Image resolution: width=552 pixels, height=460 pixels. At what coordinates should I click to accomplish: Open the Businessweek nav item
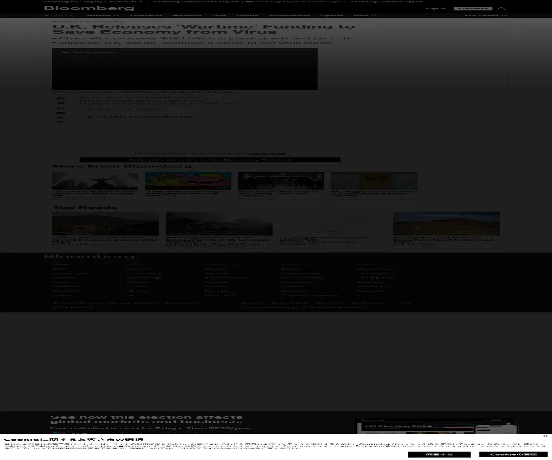click(289, 16)
